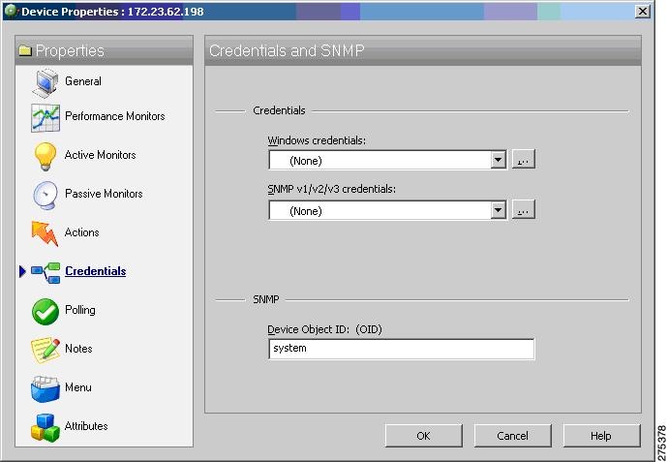Click the Device Object ID (OID) label

click(324, 329)
